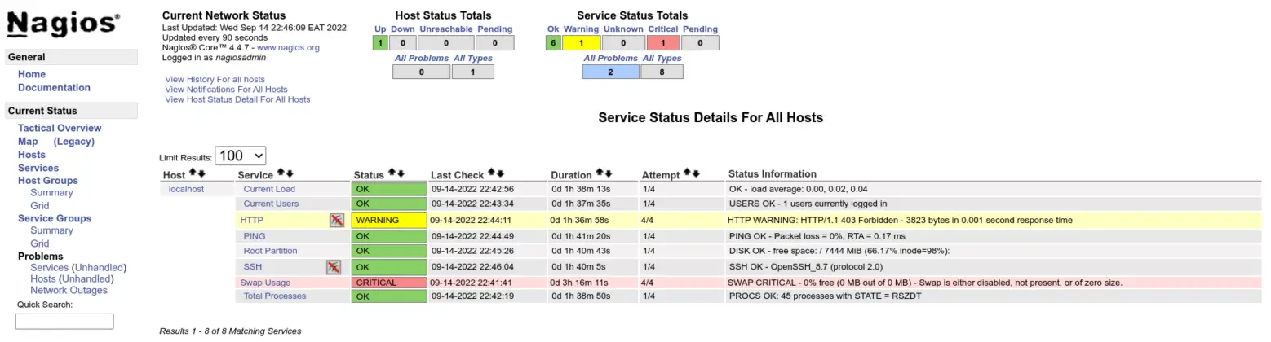
Task: Sort Service column descending arrow
Action: pos(290,173)
